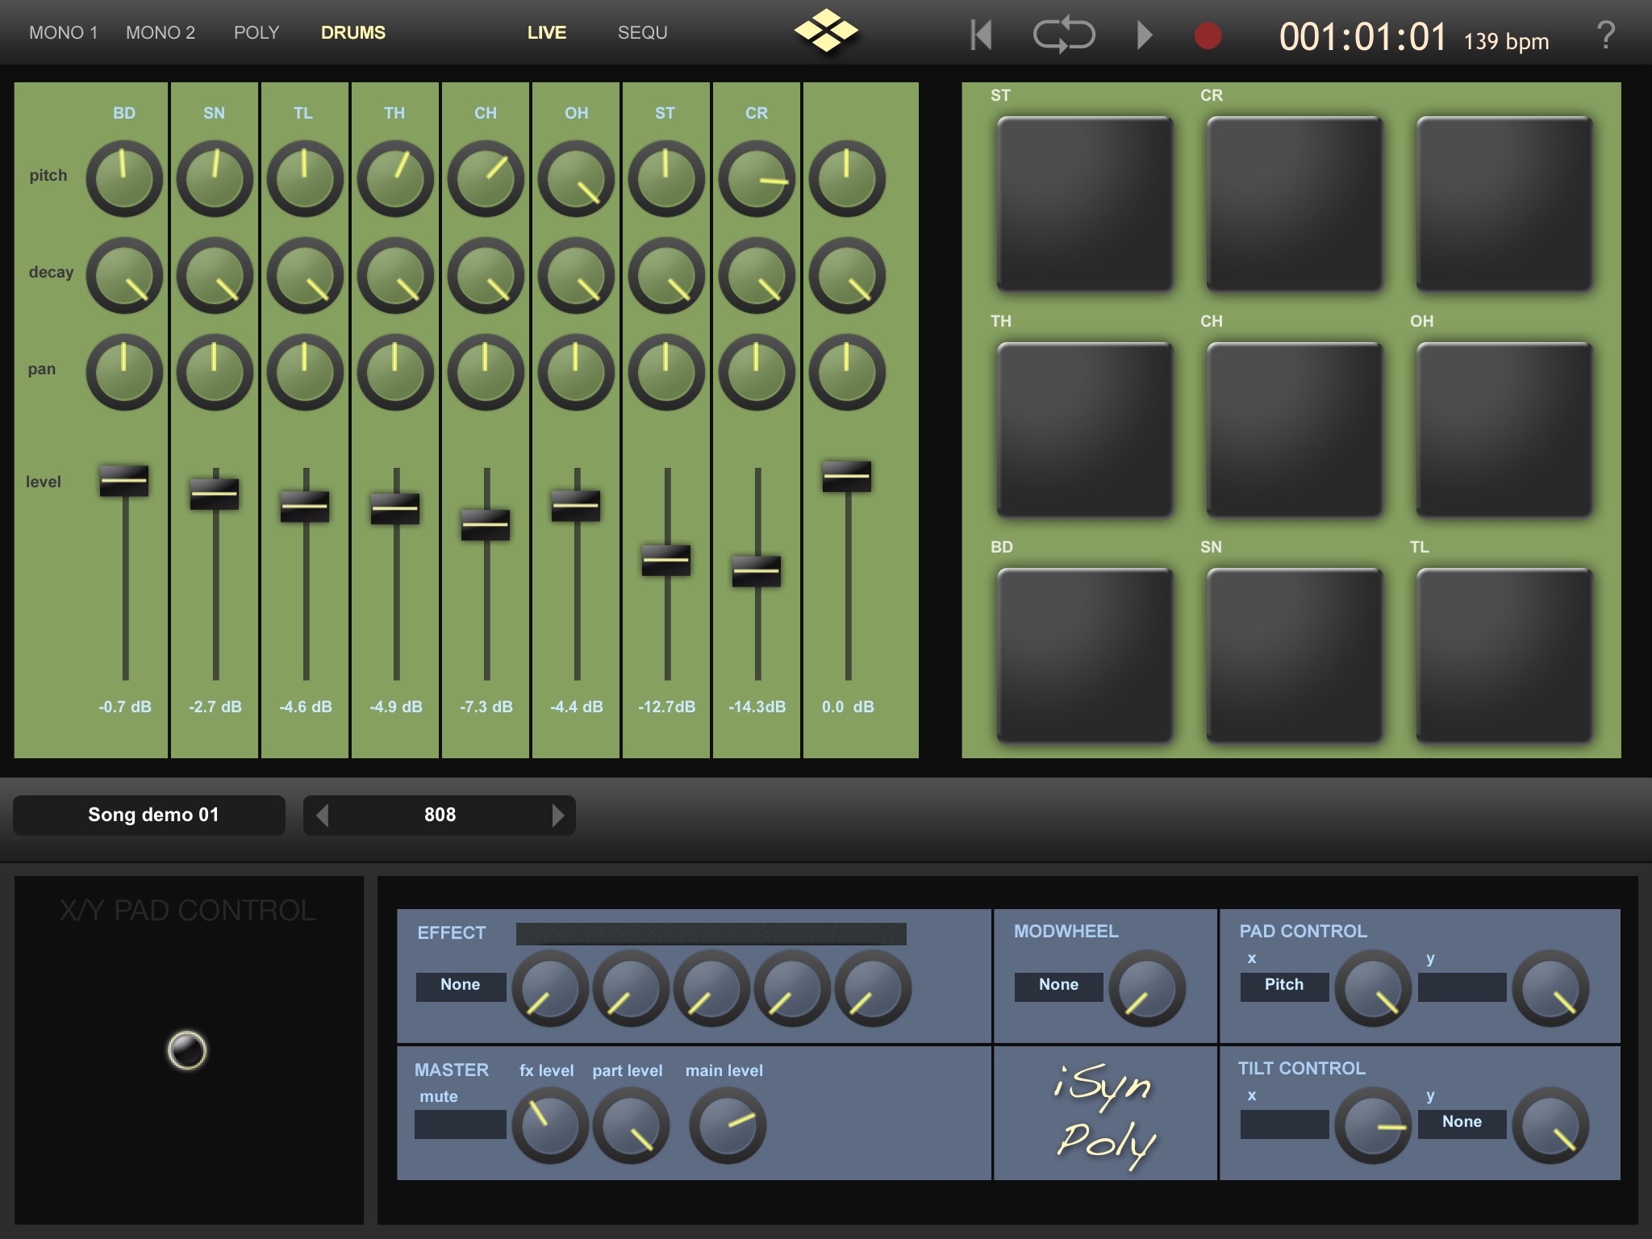The image size is (1652, 1239).
Task: Click the MODWHEEL amount knob
Action: pos(1147,988)
